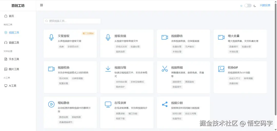Image resolution: width=277 pixels, height=131 pixels.
Task: Click the 自定义间隔 tag
Action: tap(191, 113)
